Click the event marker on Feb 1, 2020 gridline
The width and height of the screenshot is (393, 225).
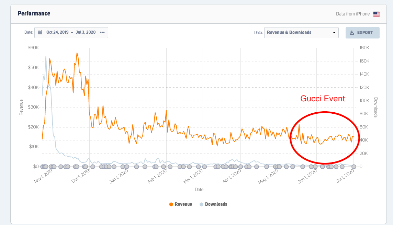click(x=167, y=167)
